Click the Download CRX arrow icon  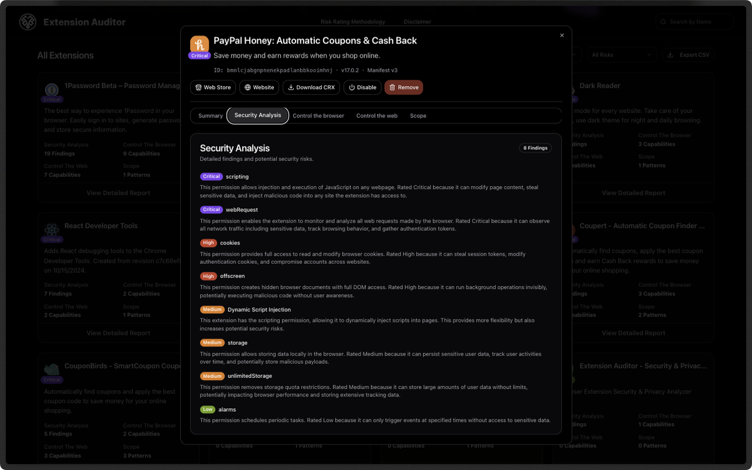point(291,88)
